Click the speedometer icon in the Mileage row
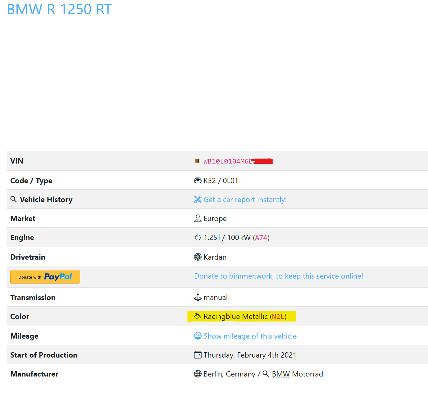Screen dimensions: 428x393 click(198, 336)
